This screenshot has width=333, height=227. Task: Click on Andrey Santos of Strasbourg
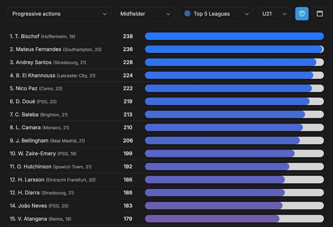point(34,62)
